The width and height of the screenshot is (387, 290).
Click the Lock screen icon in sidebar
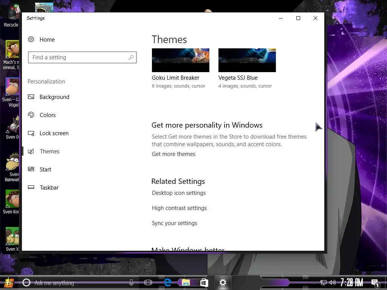click(x=31, y=133)
